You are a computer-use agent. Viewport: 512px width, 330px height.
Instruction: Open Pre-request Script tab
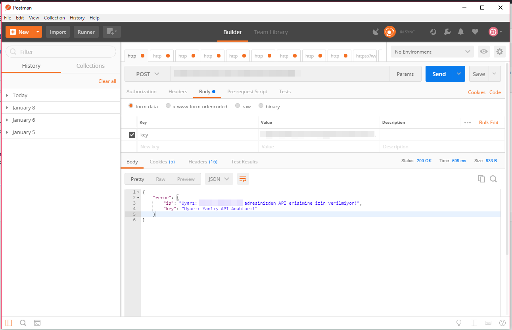pos(247,92)
